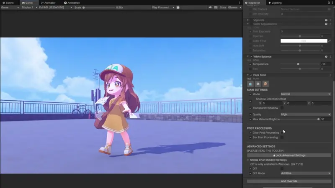335x188 pixels.
Task: Collapse the Color Adjustments section
Action: tap(248, 24)
